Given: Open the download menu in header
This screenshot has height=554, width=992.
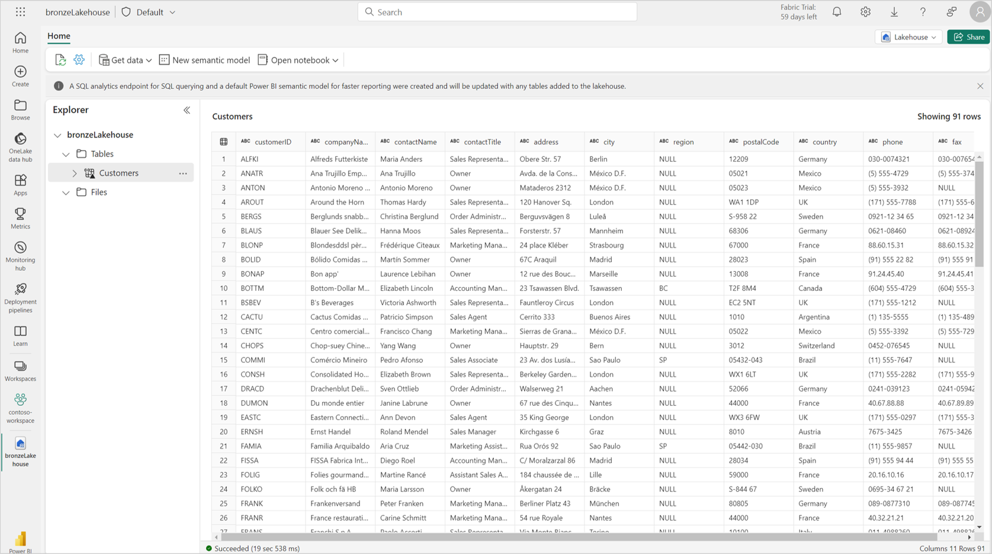Looking at the screenshot, I should click(x=894, y=12).
